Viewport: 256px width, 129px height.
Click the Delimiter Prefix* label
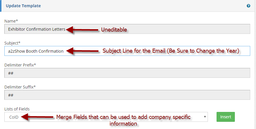pyautogui.click(x=20, y=65)
